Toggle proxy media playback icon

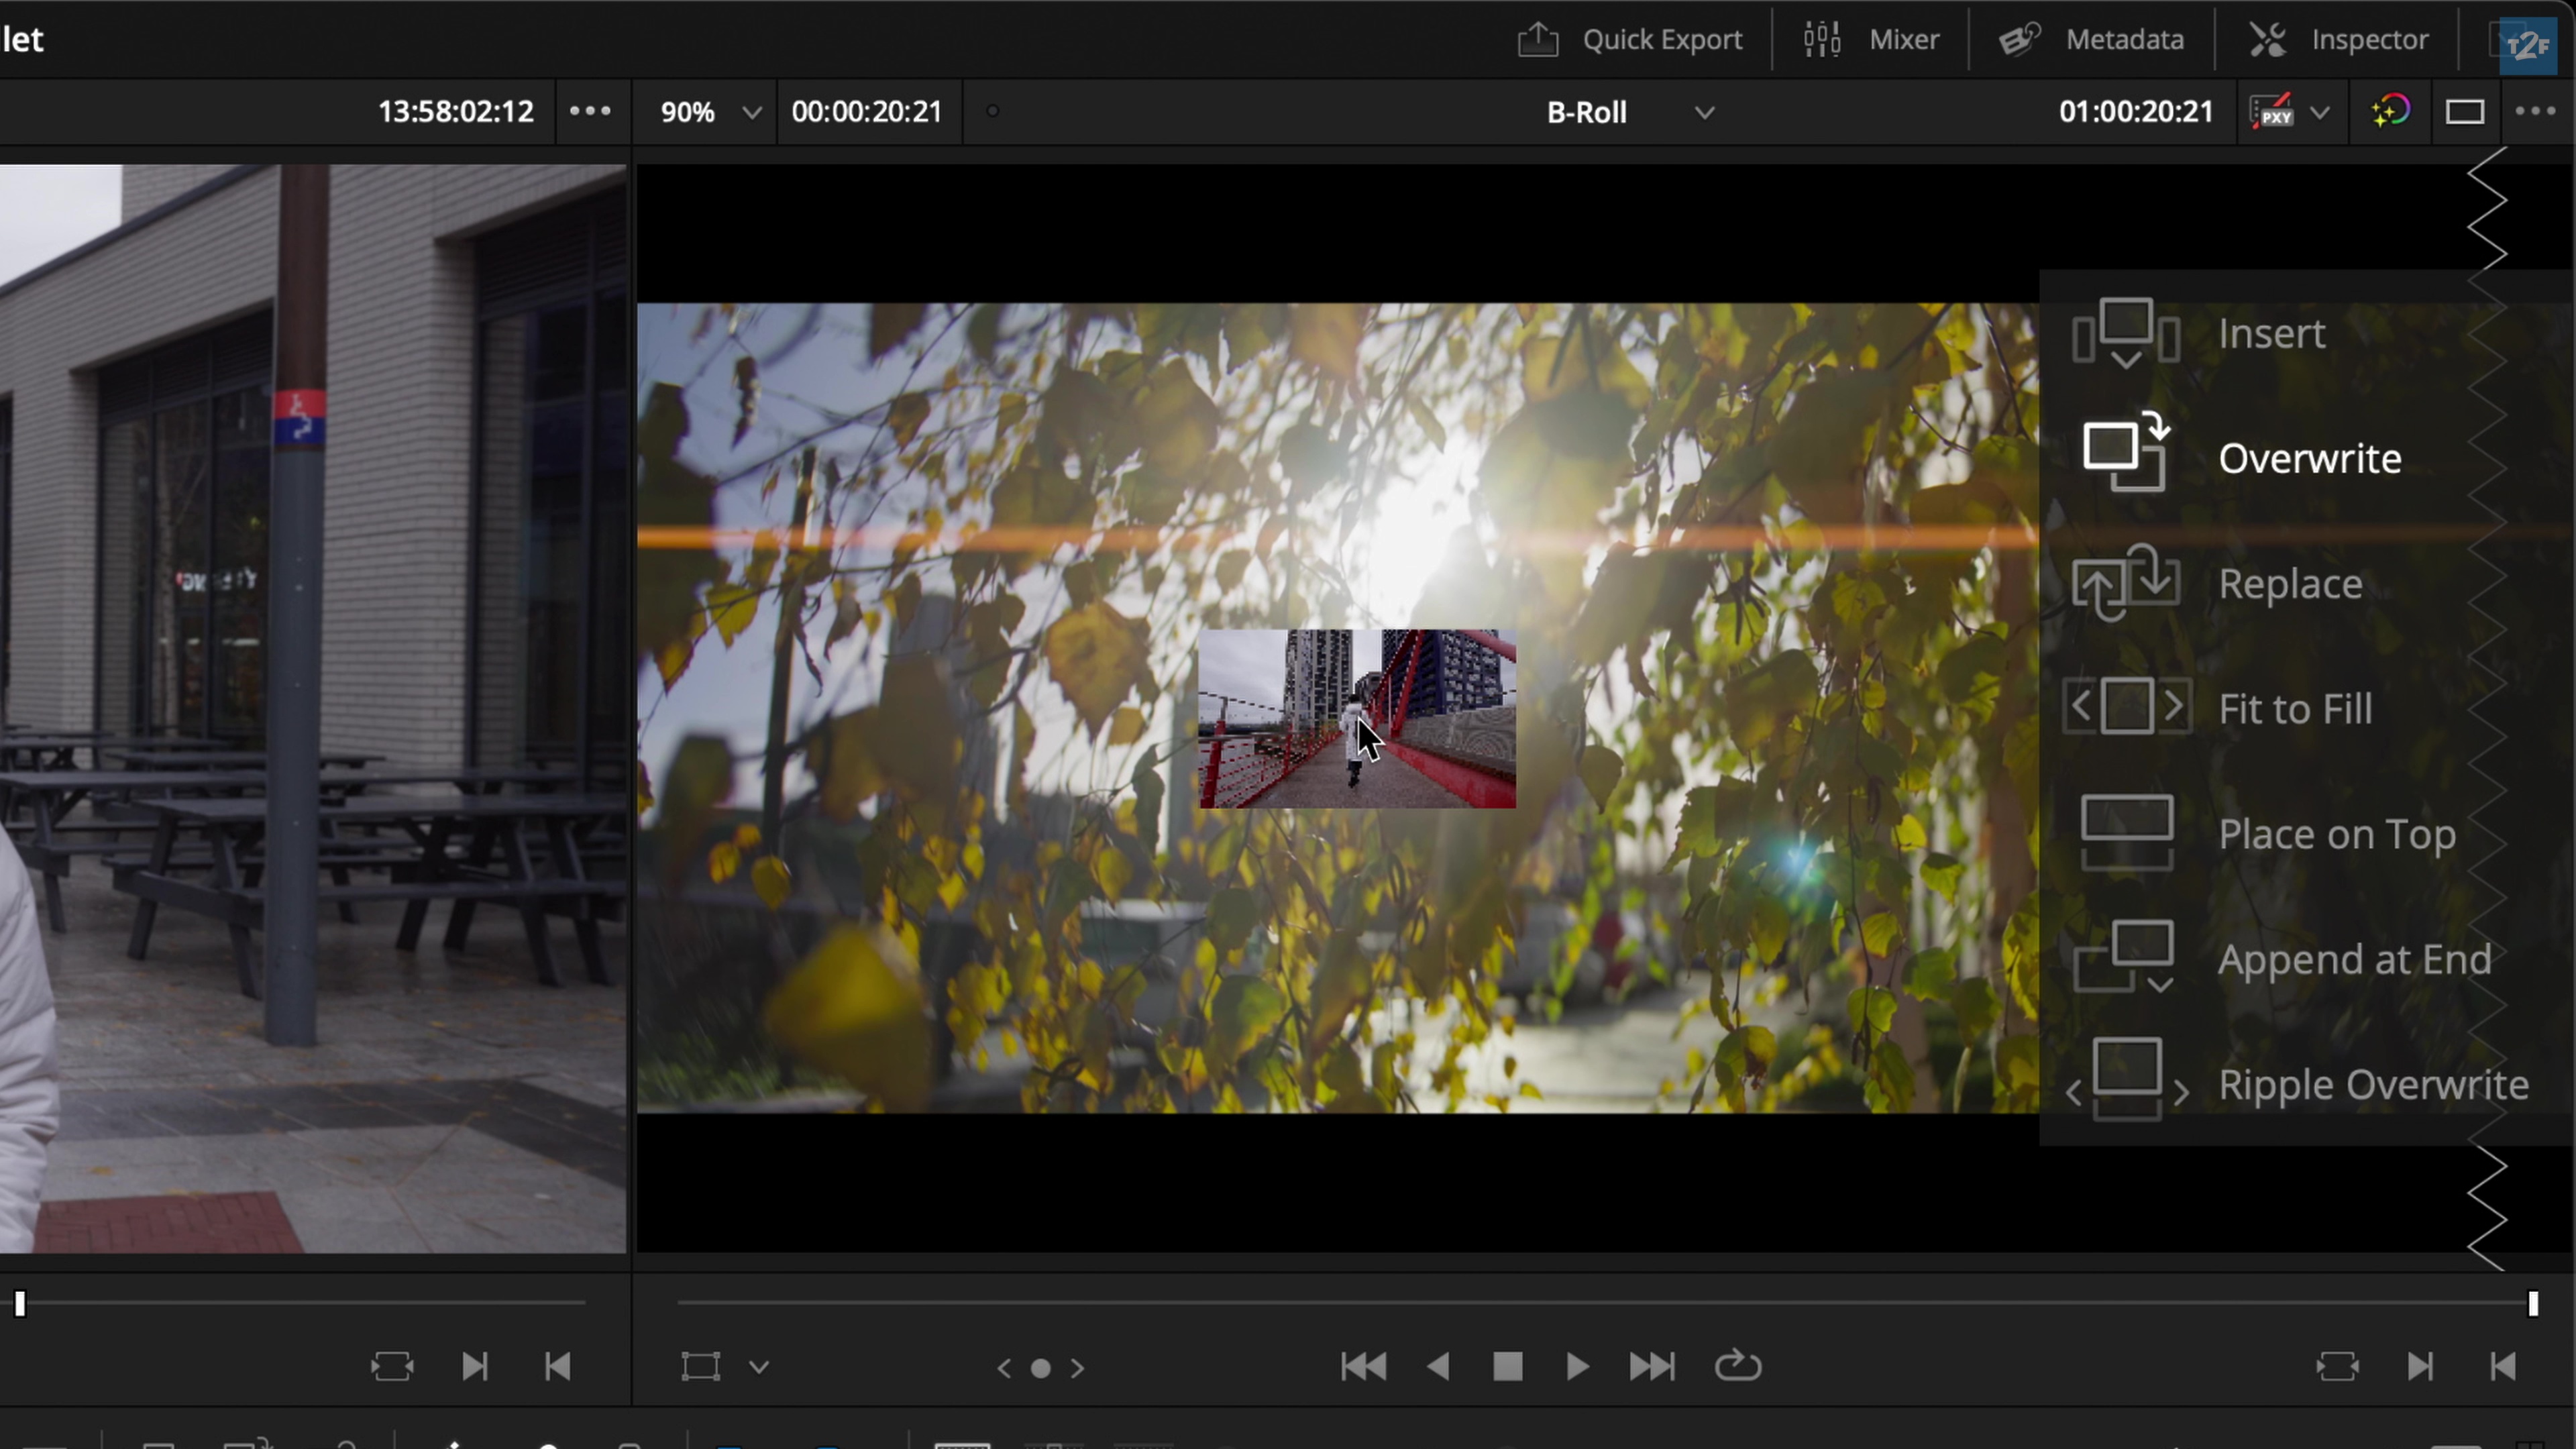[x=2272, y=112]
